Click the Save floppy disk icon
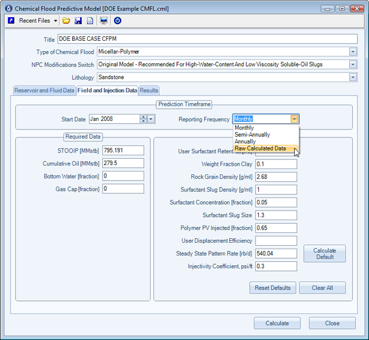Viewport: 369px width, 340px height. (x=78, y=21)
